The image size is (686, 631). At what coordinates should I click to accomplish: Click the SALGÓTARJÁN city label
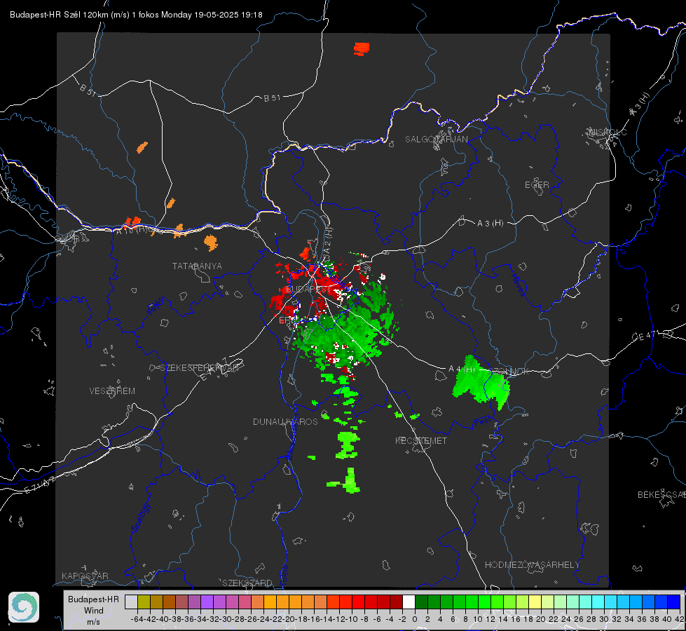click(436, 140)
